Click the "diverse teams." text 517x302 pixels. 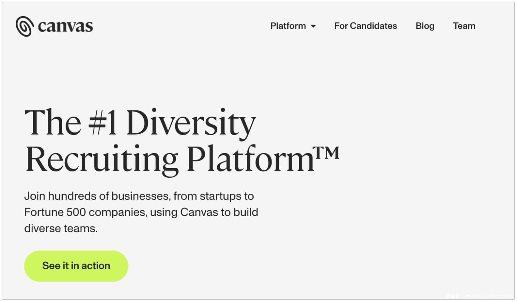(61, 228)
